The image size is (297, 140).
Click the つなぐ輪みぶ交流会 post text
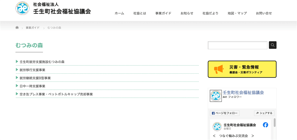tap(233, 136)
